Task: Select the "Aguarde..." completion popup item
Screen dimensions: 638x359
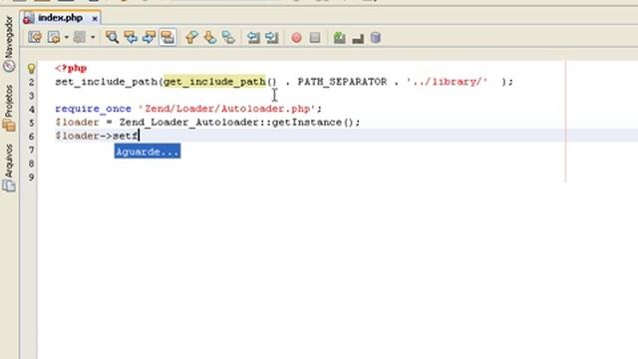Action: click(x=148, y=152)
